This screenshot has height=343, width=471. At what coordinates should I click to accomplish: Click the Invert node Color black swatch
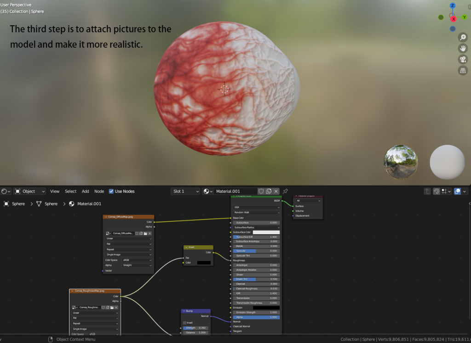204,263
